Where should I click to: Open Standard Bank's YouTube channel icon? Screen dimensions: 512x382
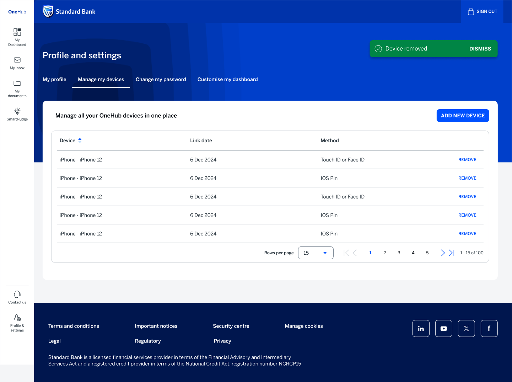(x=443, y=328)
